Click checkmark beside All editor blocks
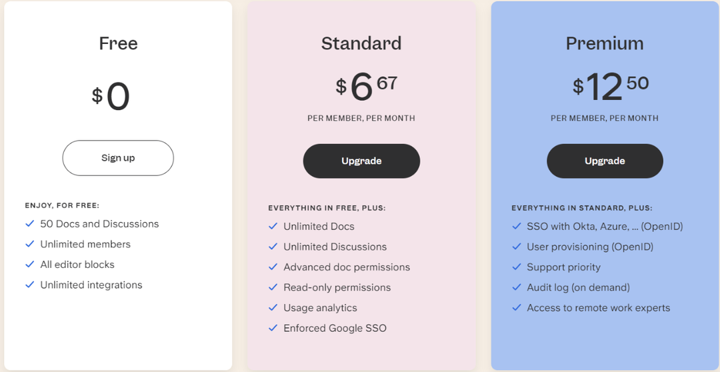720x372 pixels. (x=30, y=264)
